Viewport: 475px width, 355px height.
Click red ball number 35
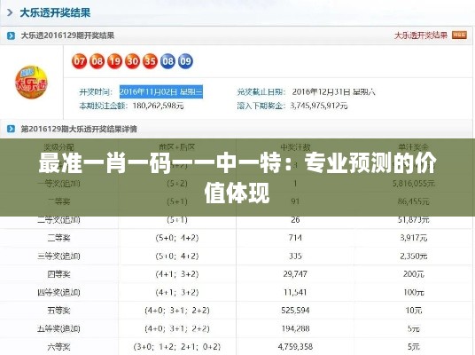pyautogui.click(x=150, y=61)
